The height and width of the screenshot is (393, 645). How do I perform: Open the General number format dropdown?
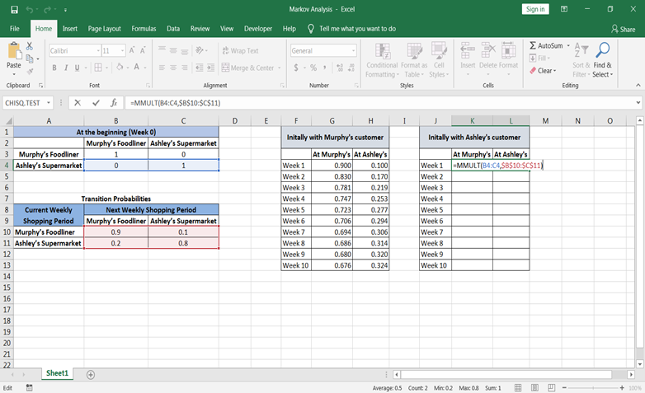(x=353, y=50)
